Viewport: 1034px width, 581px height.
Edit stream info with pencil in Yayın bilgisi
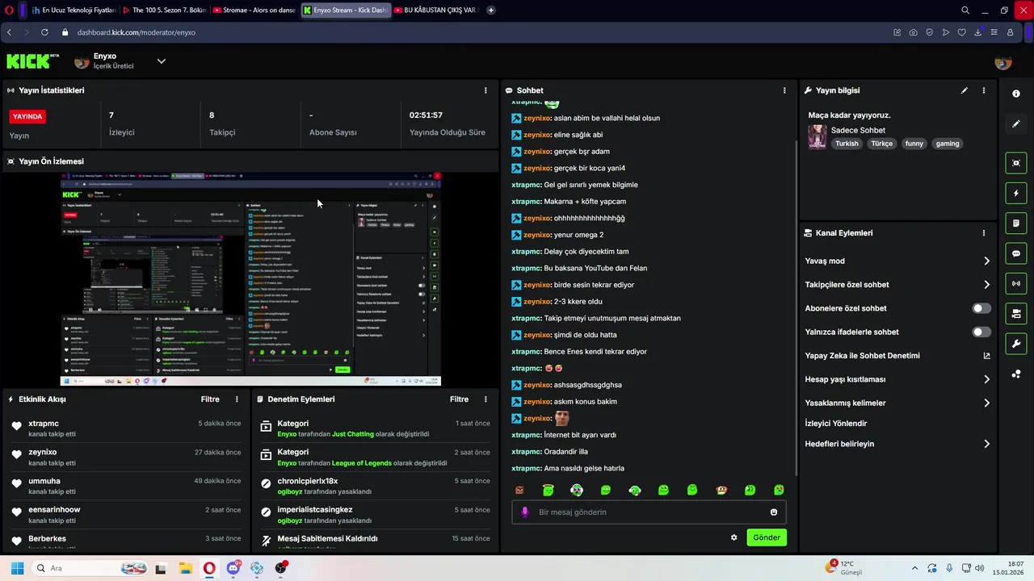pos(965,90)
